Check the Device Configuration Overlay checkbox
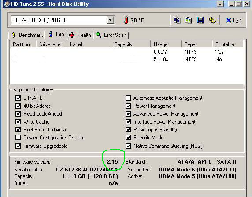 click(x=18, y=138)
